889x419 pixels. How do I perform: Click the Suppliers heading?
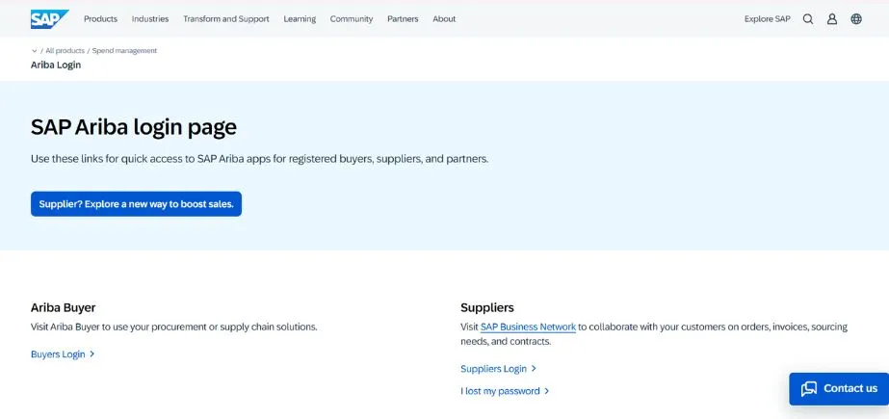click(487, 307)
